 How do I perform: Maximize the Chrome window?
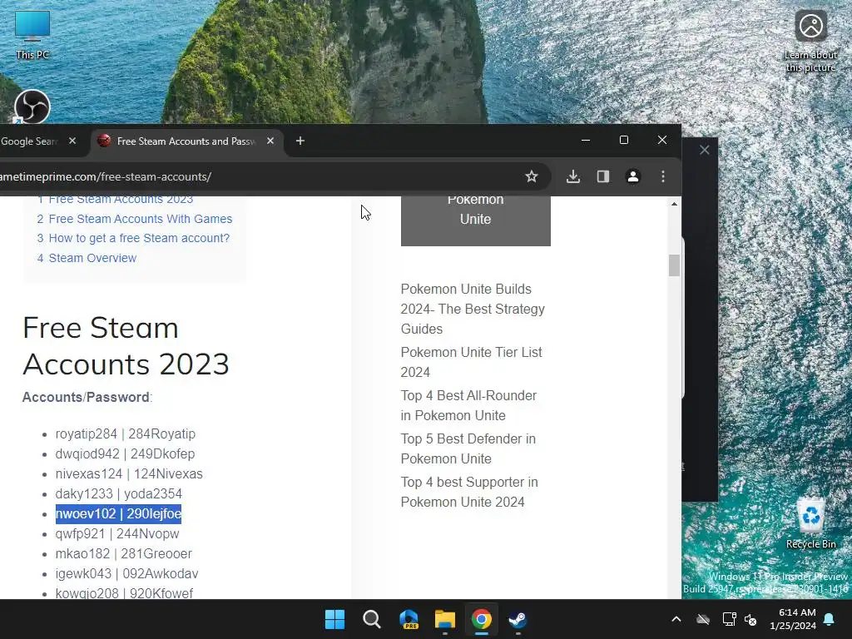(x=624, y=140)
